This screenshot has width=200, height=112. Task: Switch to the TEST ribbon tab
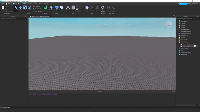coord(35,4)
